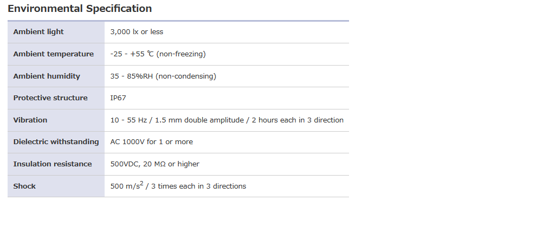Image resolution: width=542 pixels, height=239 pixels.
Task: Click the 500 m/s² shock value
Action: coord(127,186)
